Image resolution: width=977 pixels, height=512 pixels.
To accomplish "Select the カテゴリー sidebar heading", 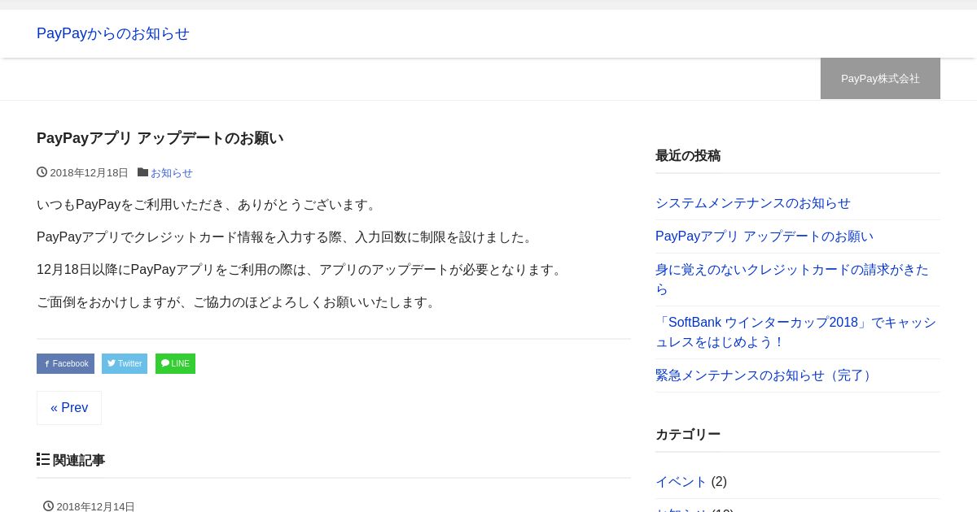I will click(688, 435).
